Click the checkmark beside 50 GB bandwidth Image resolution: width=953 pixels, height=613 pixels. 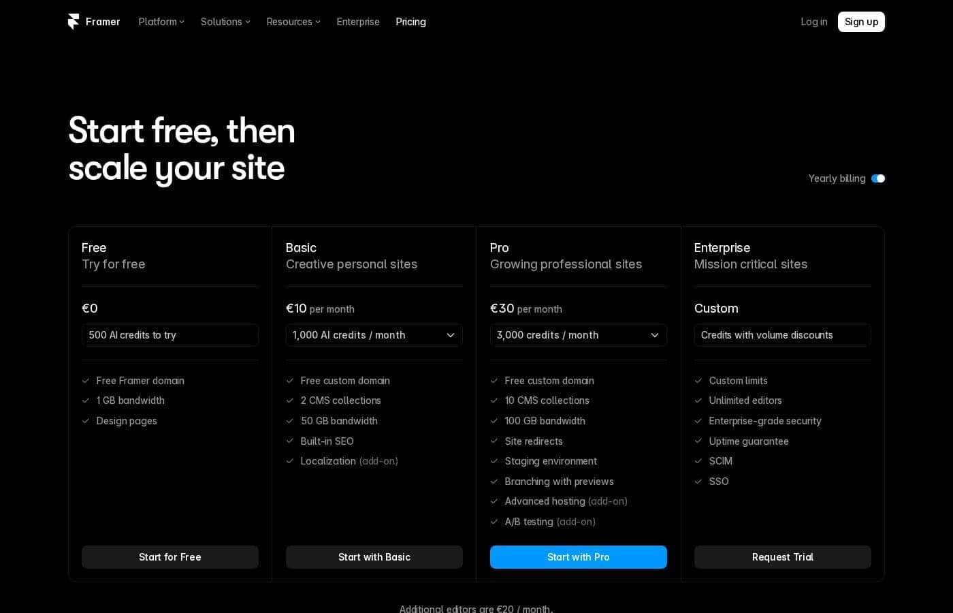tap(290, 421)
